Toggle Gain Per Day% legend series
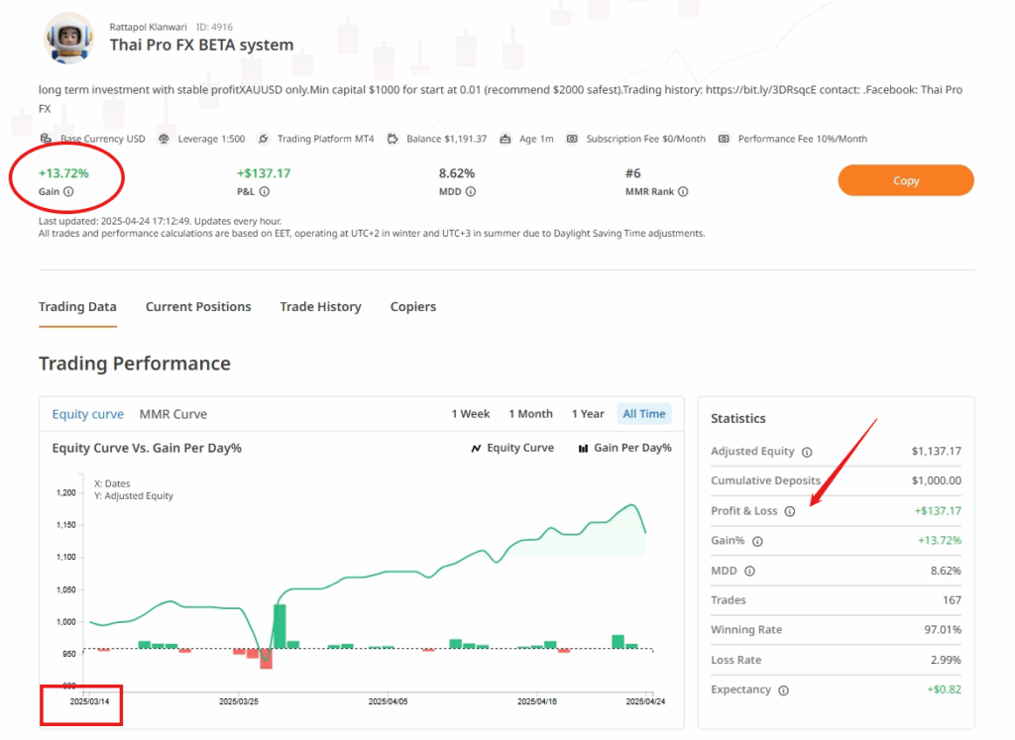Viewport: 1015px width, 740px height. point(624,448)
